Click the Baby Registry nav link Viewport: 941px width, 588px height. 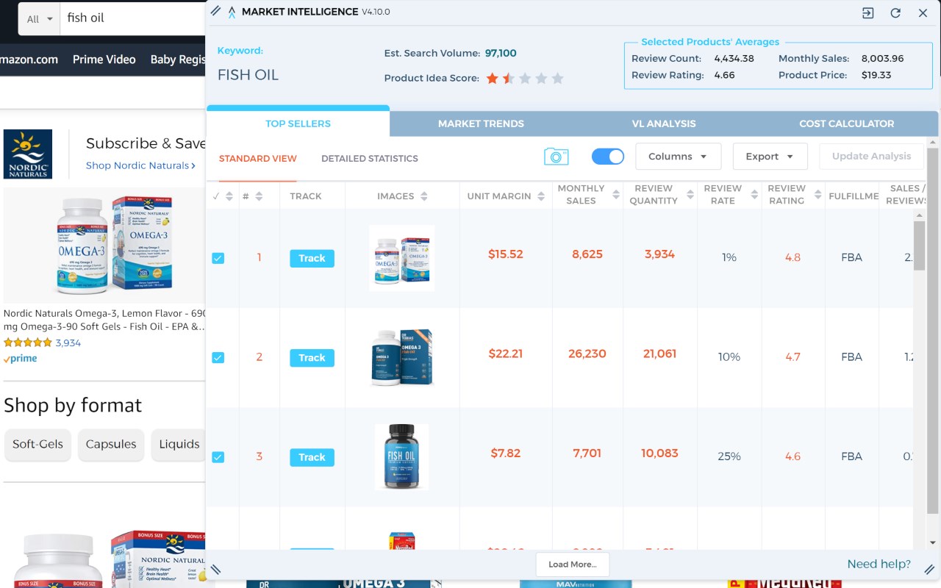(178, 60)
